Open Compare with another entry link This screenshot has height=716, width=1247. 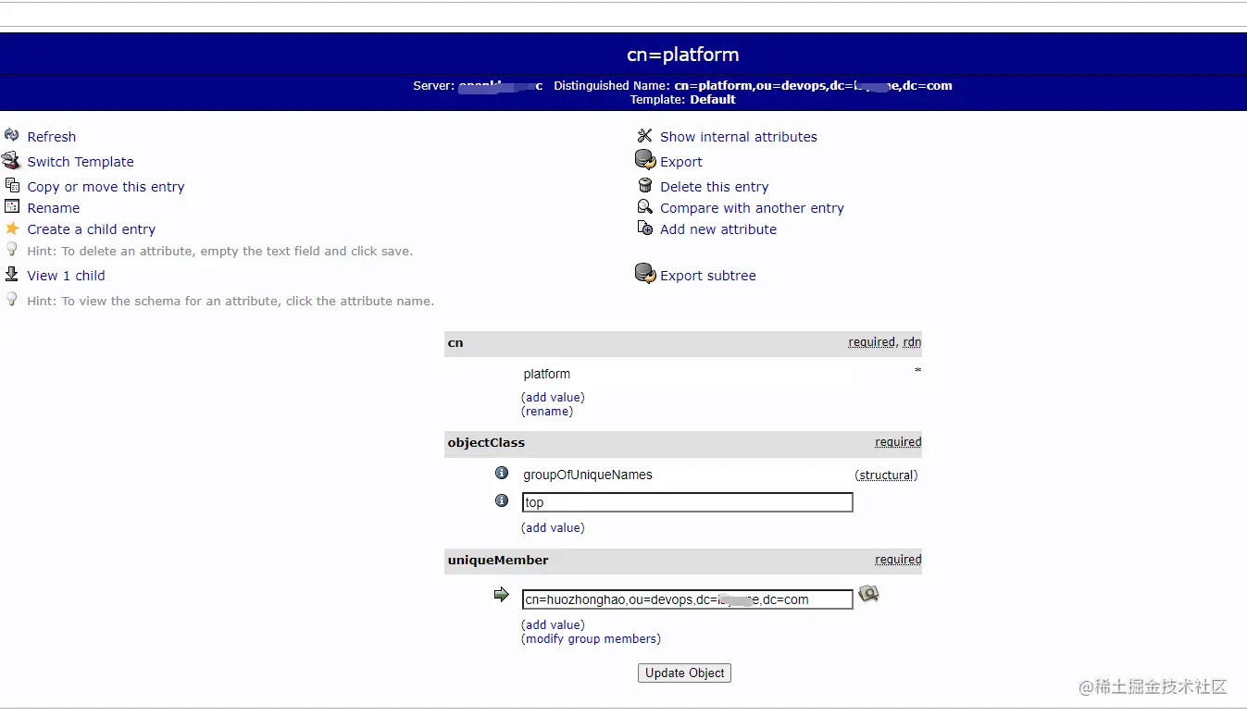(752, 208)
